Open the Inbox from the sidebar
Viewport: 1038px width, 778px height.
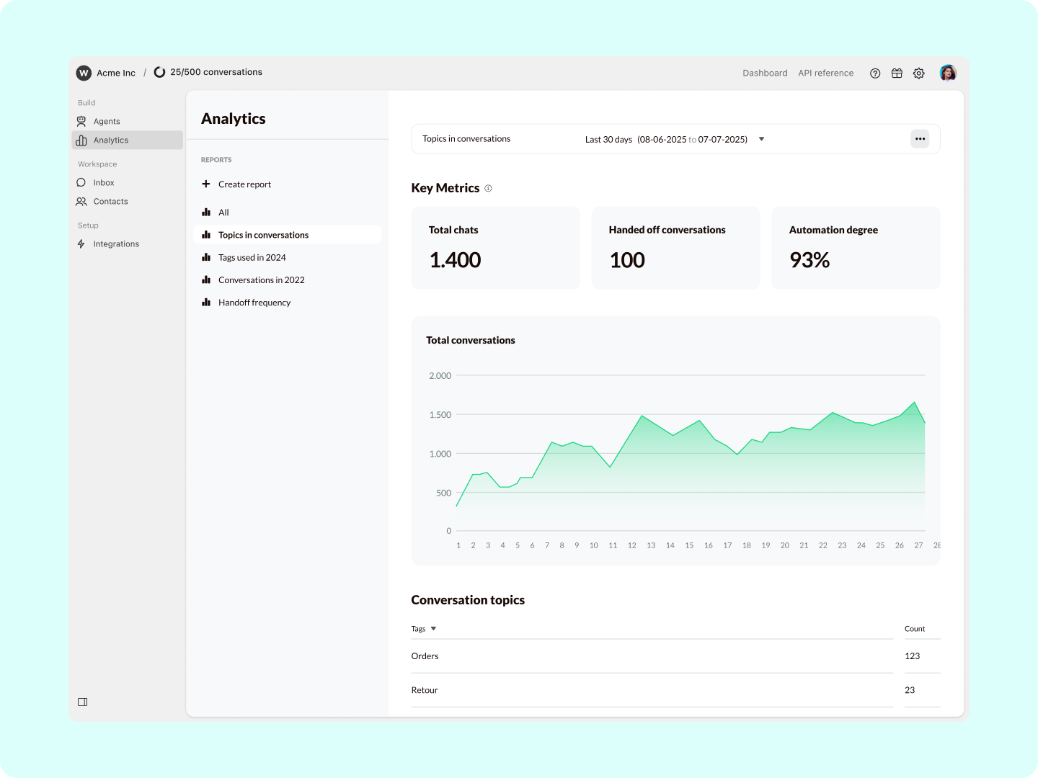103,182
